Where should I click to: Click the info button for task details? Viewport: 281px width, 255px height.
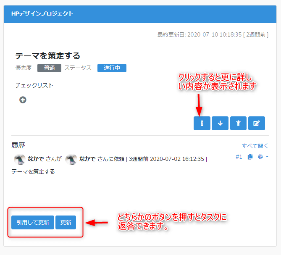coord(202,123)
